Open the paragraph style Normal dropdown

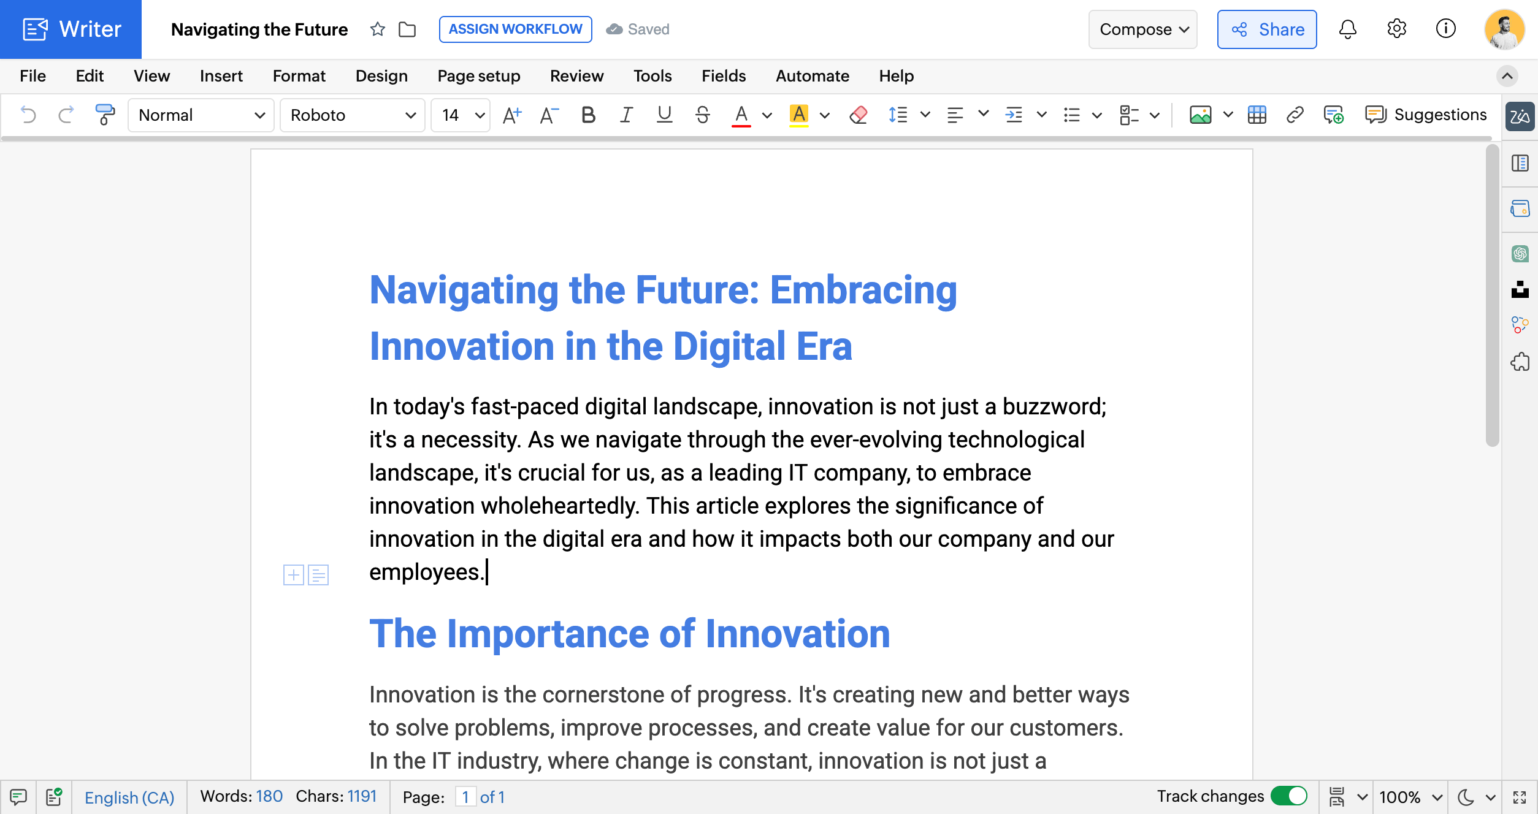pos(201,115)
